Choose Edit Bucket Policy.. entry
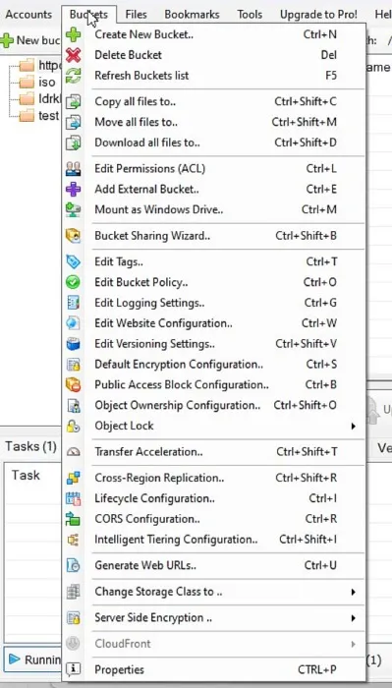Image resolution: width=392 pixels, height=688 pixels. (x=214, y=282)
